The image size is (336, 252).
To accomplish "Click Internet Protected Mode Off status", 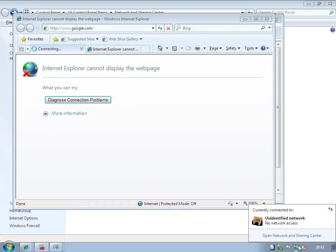I will coord(167,203).
